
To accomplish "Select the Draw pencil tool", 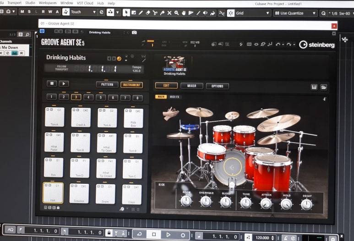I will coord(141,13).
